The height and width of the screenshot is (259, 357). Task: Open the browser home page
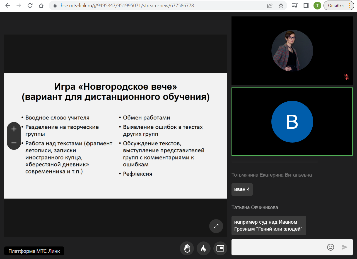(x=41, y=6)
